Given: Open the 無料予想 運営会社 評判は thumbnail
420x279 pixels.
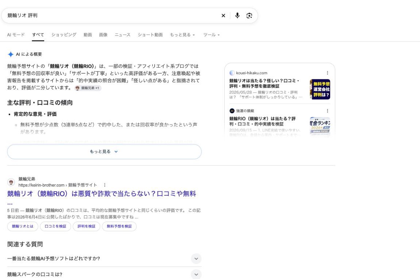Looking at the screenshot, I should coord(320,89).
